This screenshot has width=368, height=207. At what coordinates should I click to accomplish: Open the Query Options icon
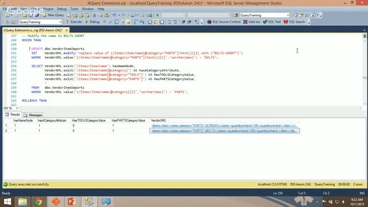[122, 22]
